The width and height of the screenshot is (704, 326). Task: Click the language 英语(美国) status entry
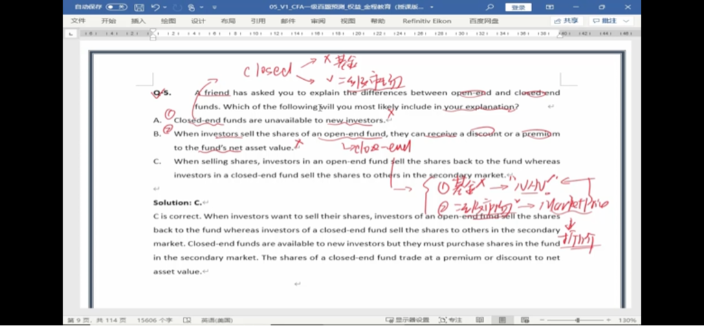tap(217, 320)
